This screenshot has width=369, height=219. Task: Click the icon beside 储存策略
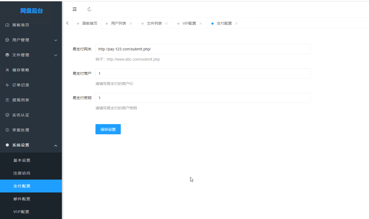7,70
